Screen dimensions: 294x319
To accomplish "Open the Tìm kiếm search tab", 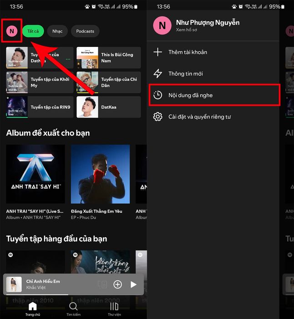I will click(x=73, y=309).
